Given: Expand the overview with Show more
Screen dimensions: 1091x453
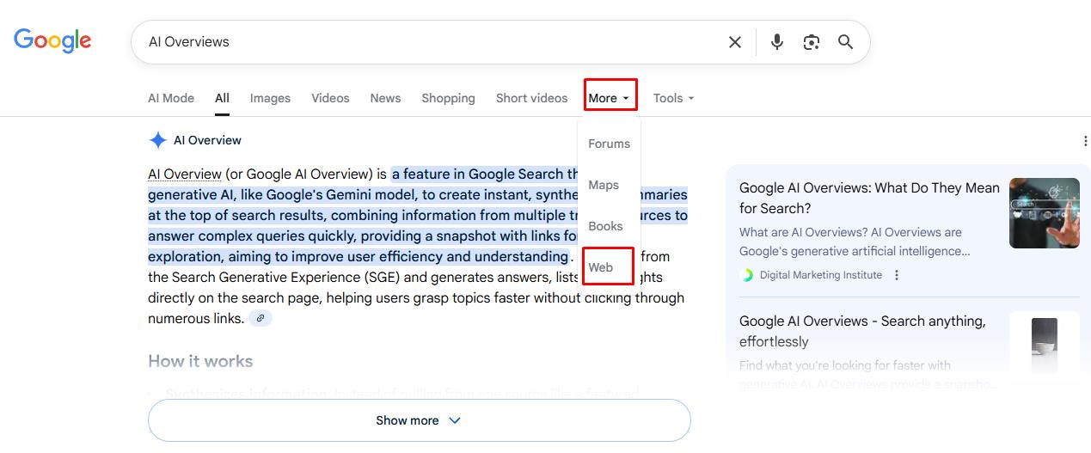Looking at the screenshot, I should click(x=419, y=420).
